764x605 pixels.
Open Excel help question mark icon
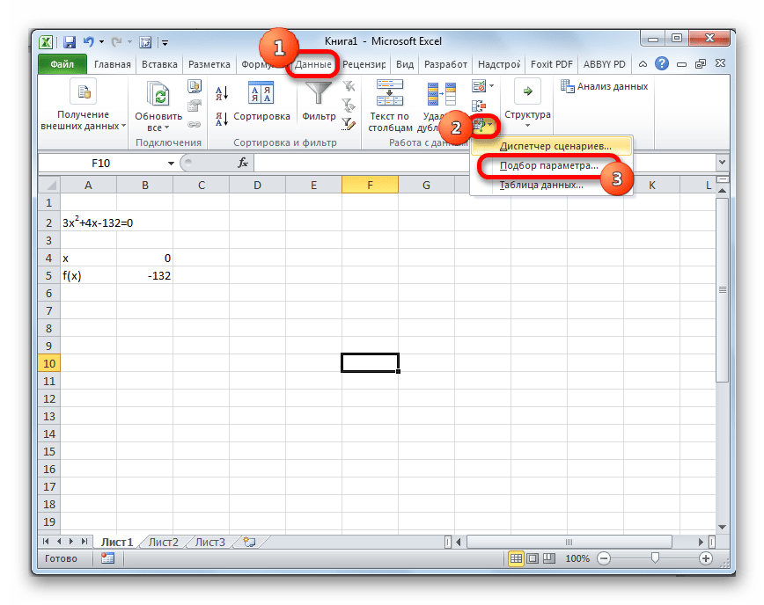pos(661,64)
